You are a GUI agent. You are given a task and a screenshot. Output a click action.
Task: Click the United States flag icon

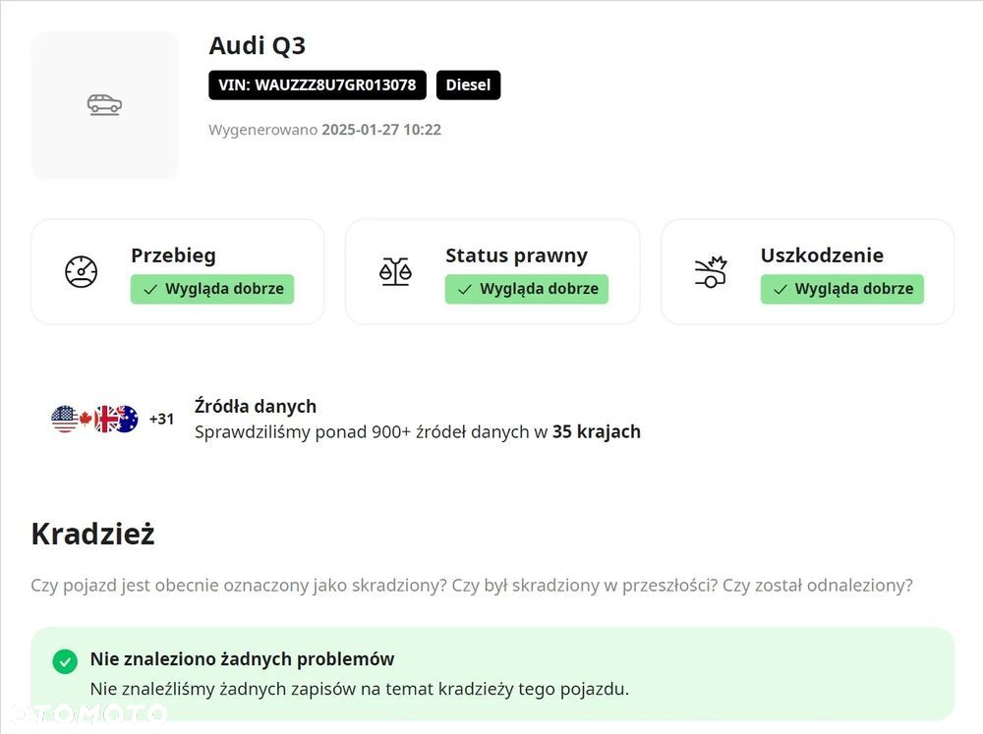(x=64, y=419)
